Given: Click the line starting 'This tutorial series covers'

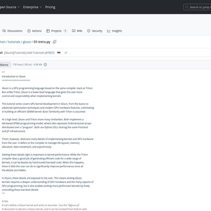Looking at the screenshot, I should (x=45, y=104).
